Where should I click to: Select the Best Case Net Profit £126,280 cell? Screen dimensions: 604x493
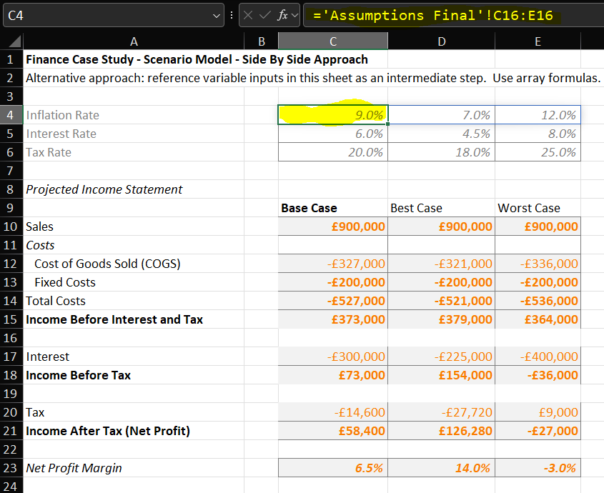coord(441,431)
